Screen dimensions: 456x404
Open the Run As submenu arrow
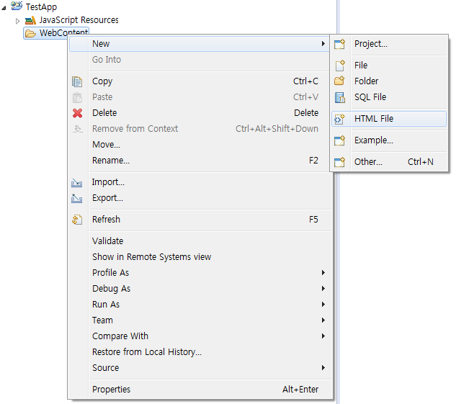pos(323,305)
